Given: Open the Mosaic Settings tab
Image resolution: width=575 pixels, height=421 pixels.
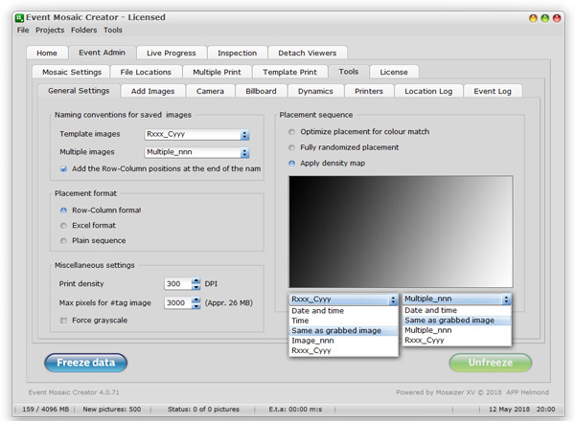Looking at the screenshot, I should point(72,72).
